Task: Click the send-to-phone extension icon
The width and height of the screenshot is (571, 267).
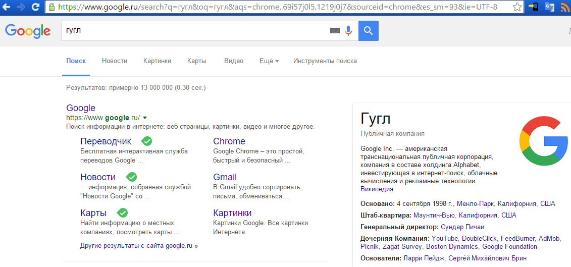Action: click(534, 7)
